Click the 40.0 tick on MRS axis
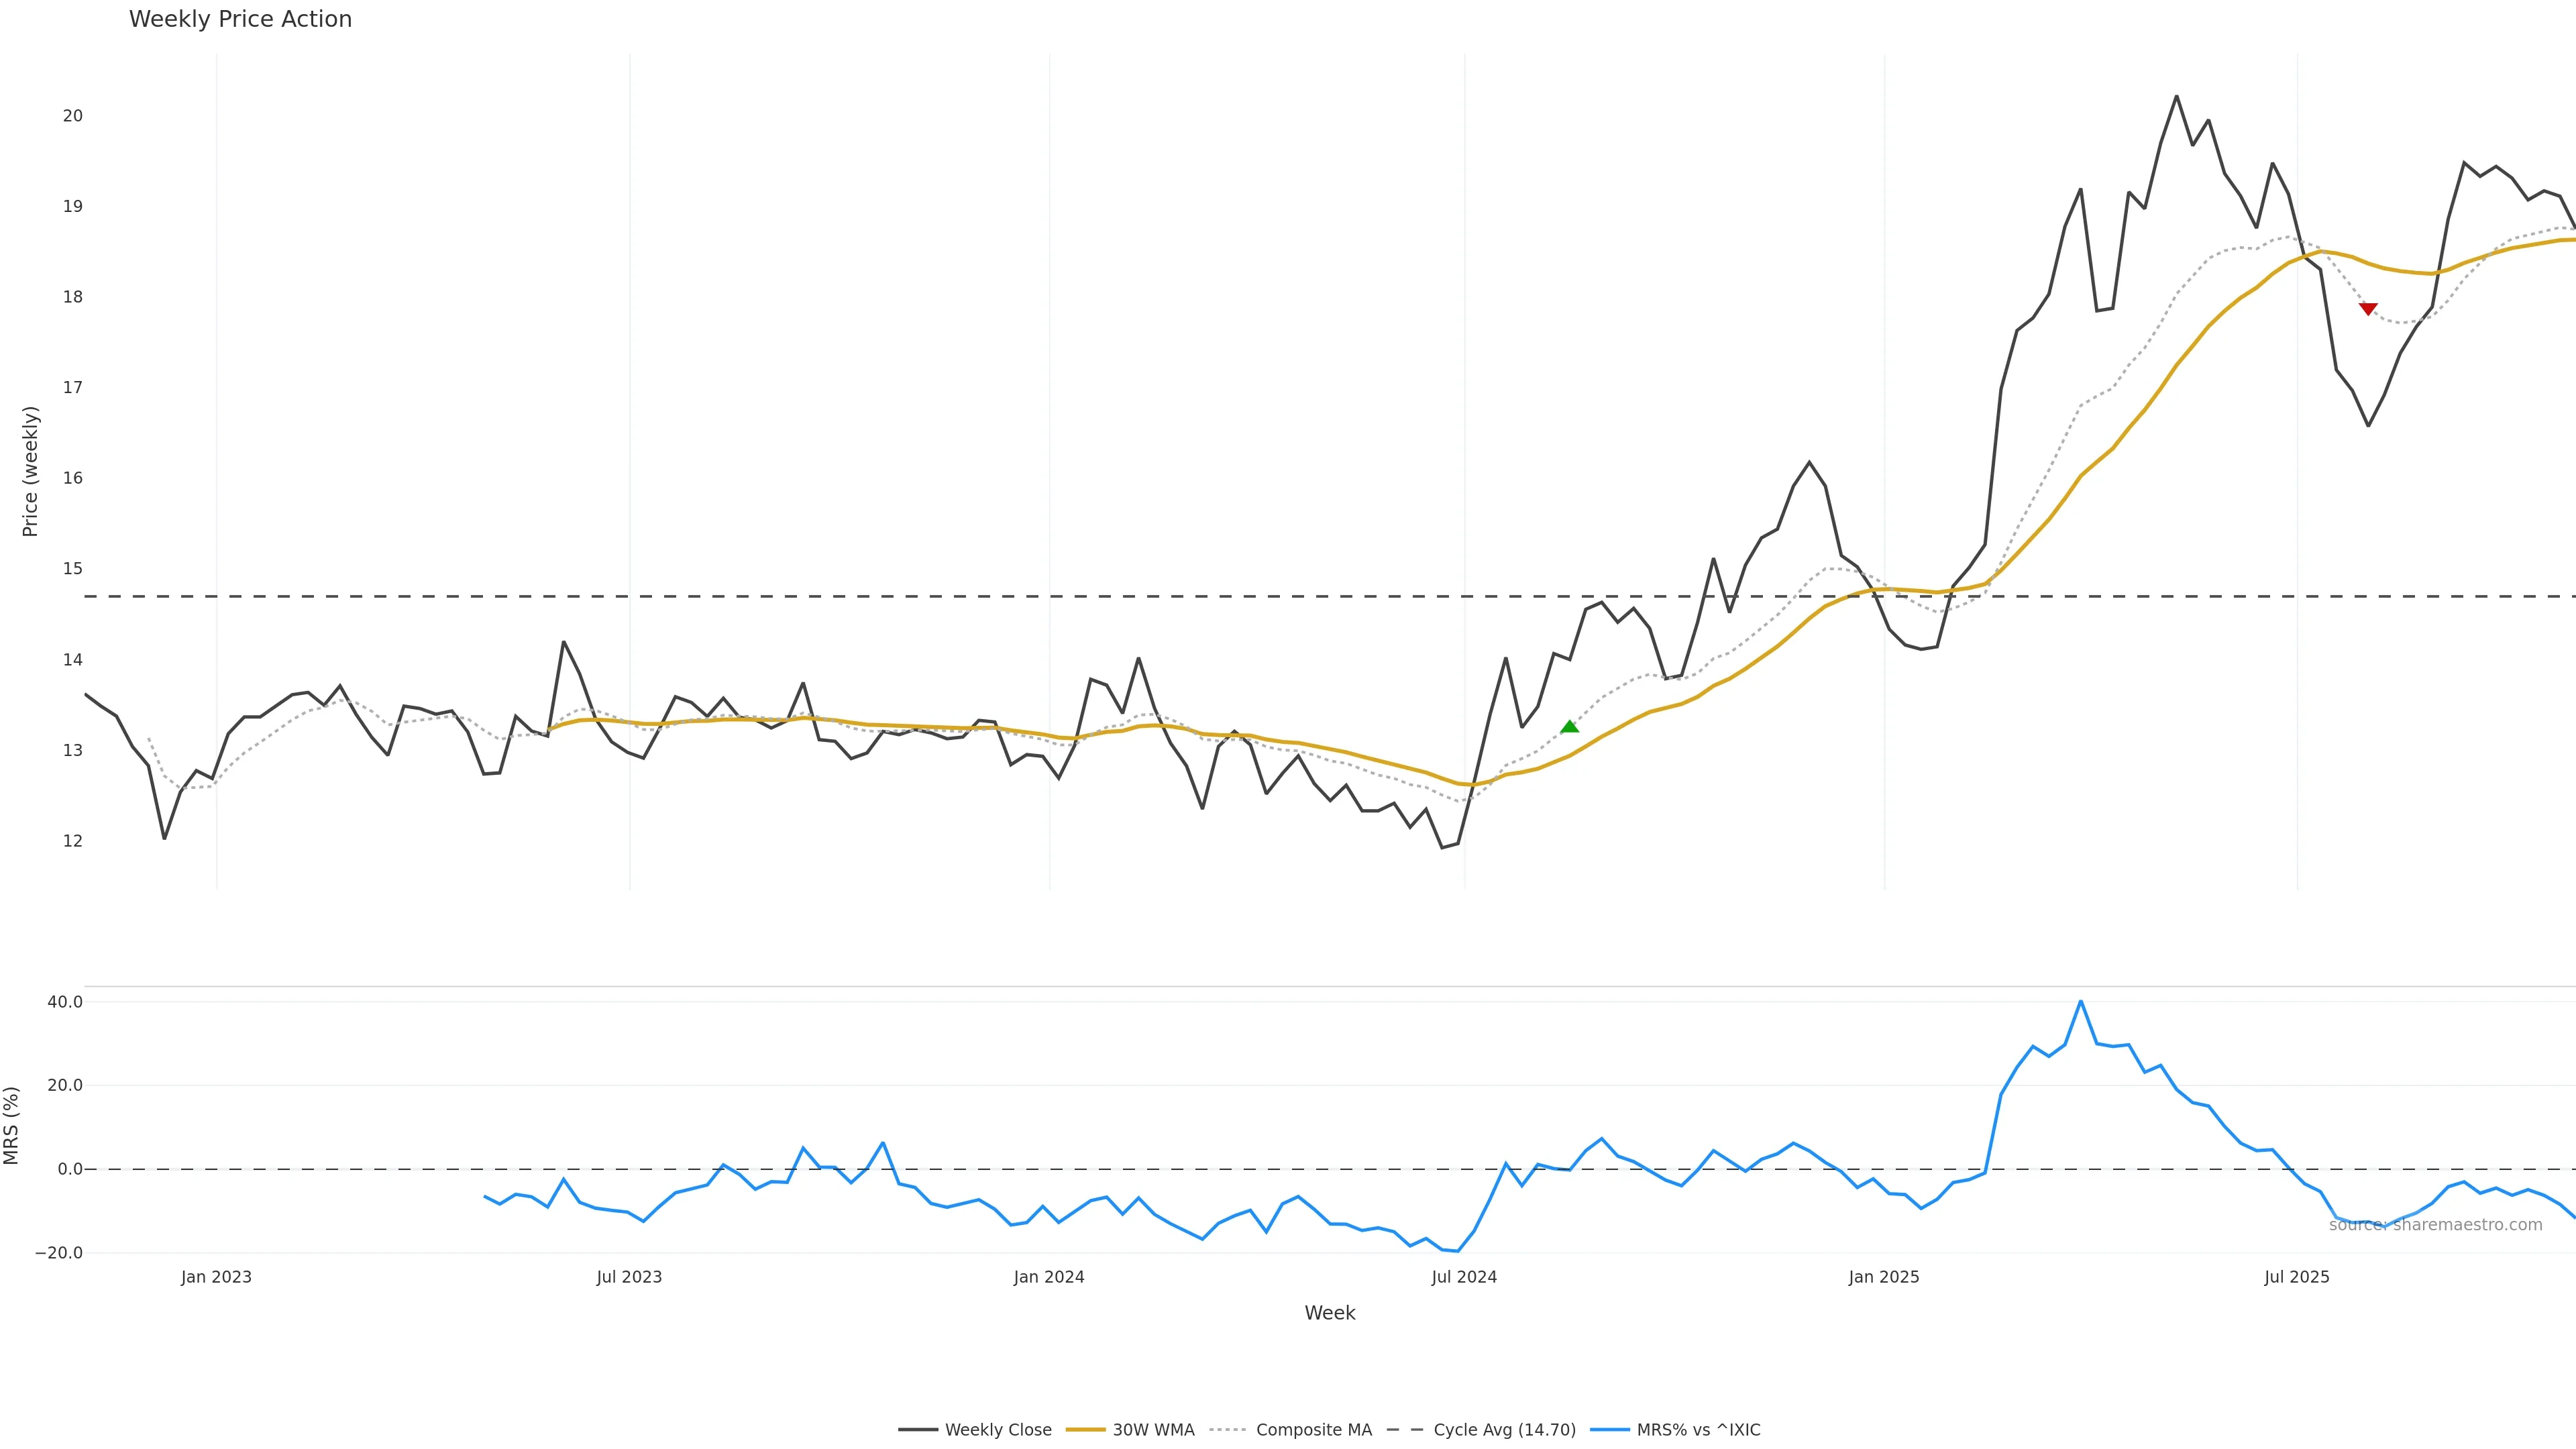2576x1449 pixels. point(65,1002)
